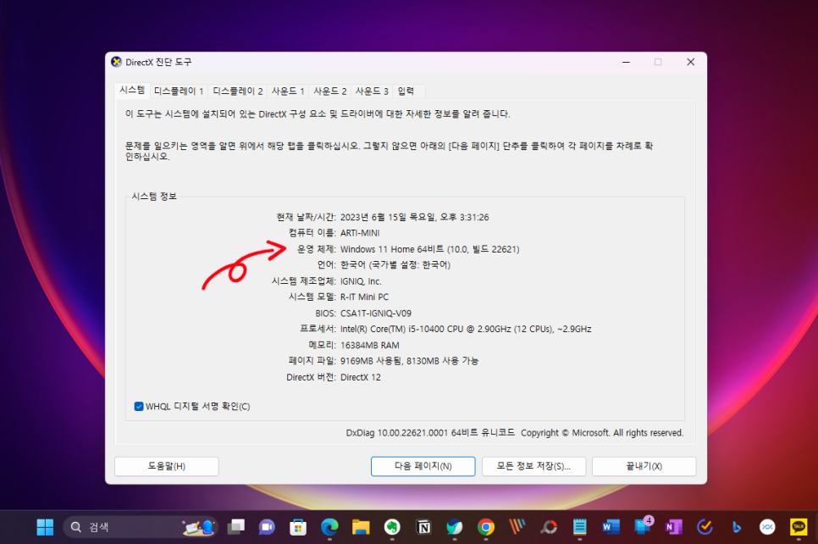Launch the Notion app

[423, 527]
